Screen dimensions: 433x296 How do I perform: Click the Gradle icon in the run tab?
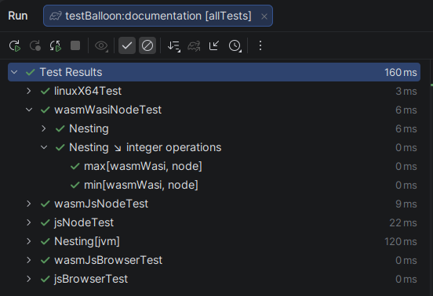coord(56,16)
